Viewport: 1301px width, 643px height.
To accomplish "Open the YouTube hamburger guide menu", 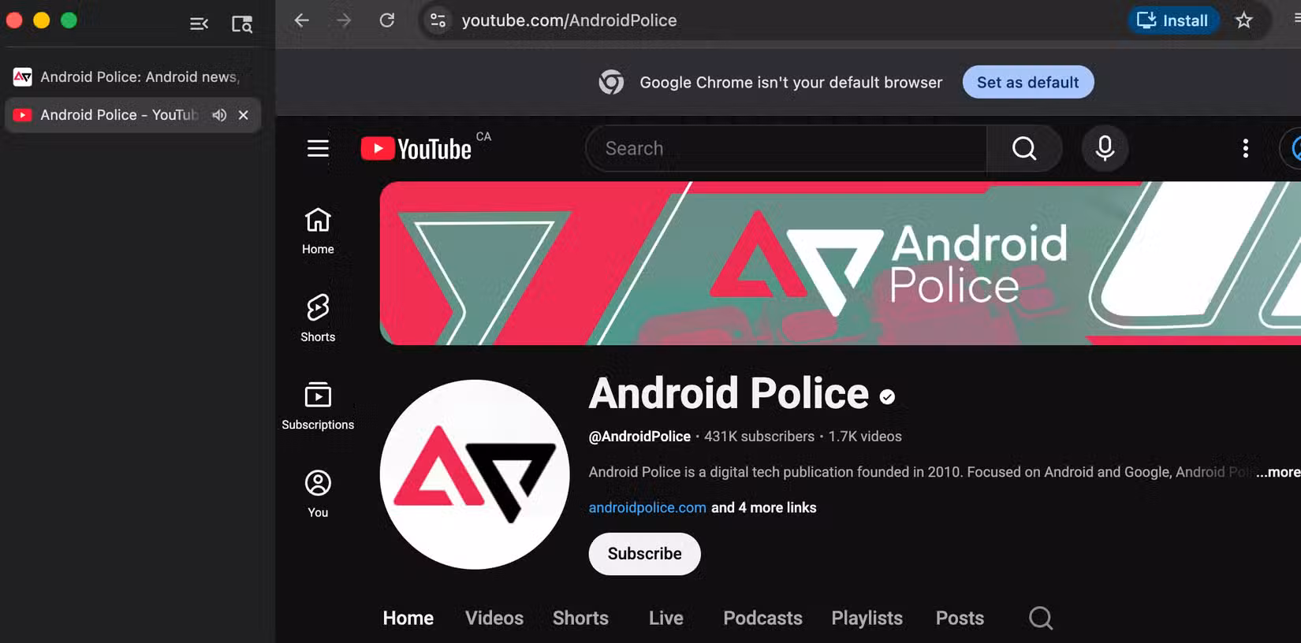I will [x=318, y=148].
